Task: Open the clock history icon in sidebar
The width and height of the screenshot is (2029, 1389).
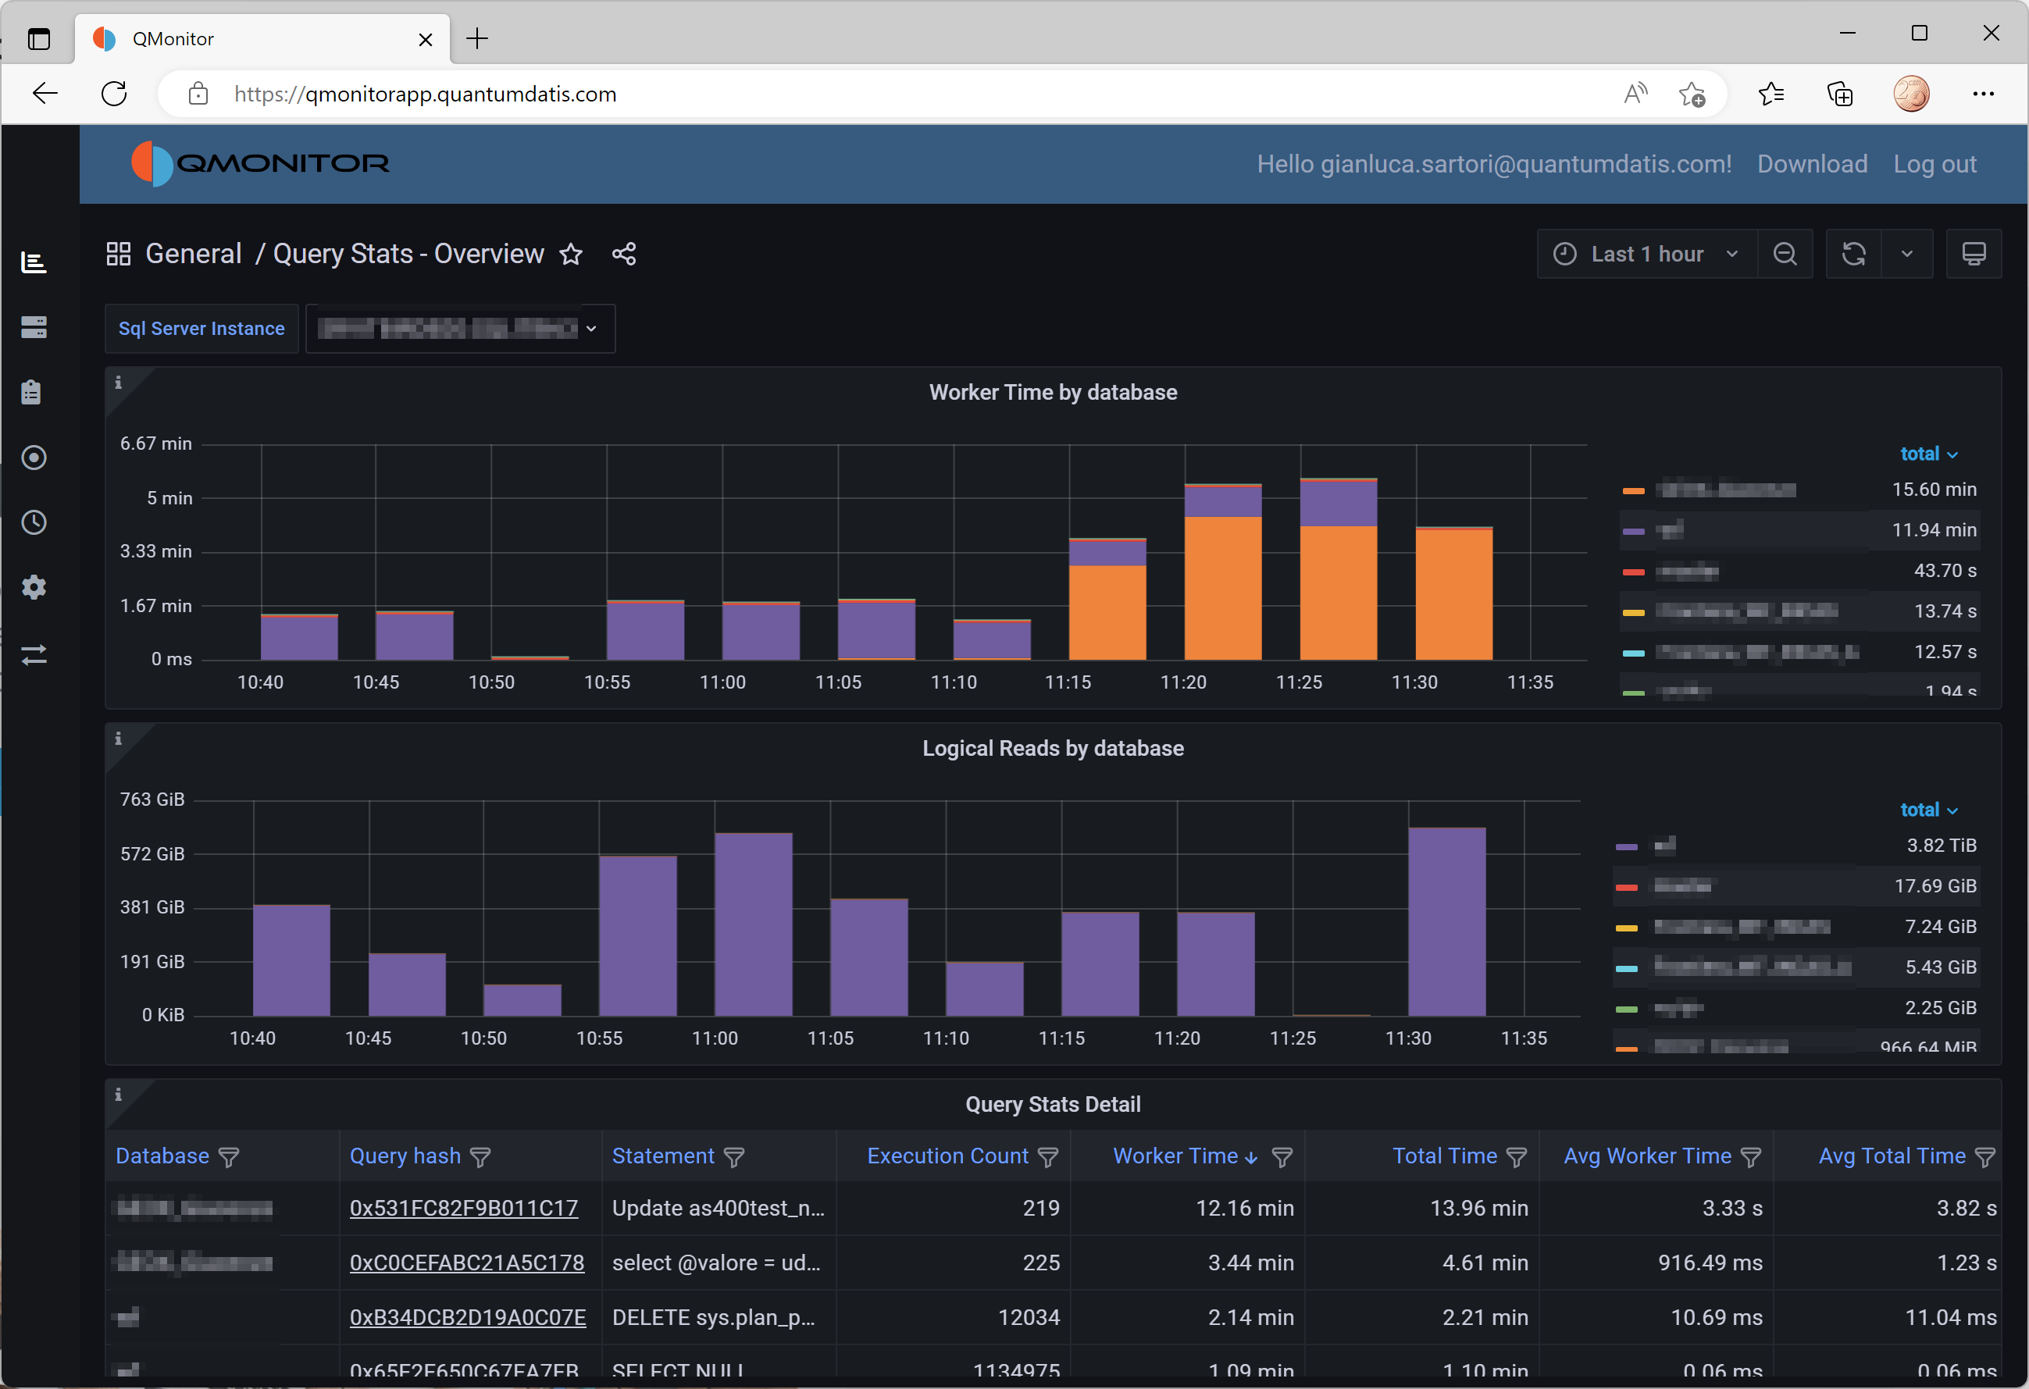Action: pos(34,523)
